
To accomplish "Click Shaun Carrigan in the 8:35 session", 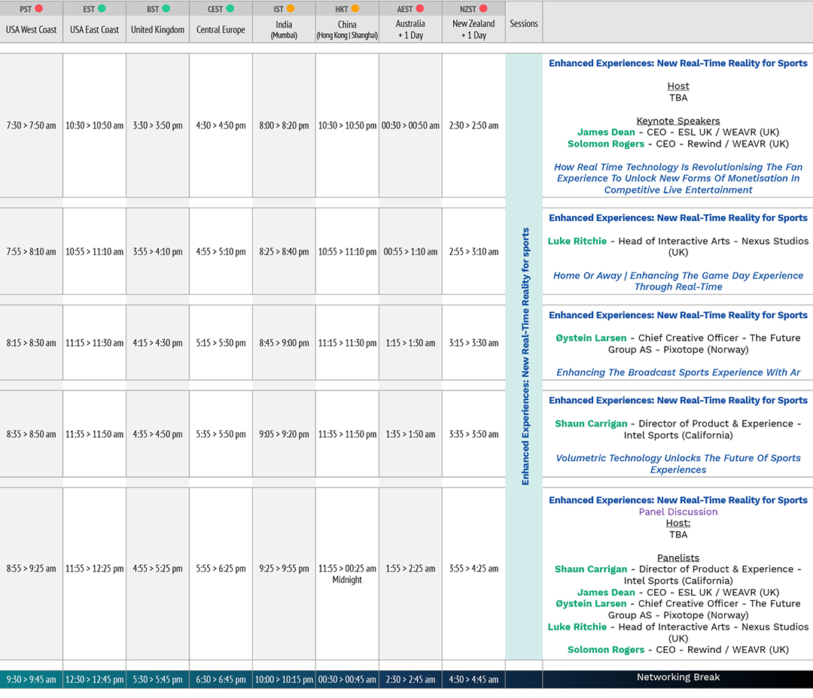I will point(591,423).
